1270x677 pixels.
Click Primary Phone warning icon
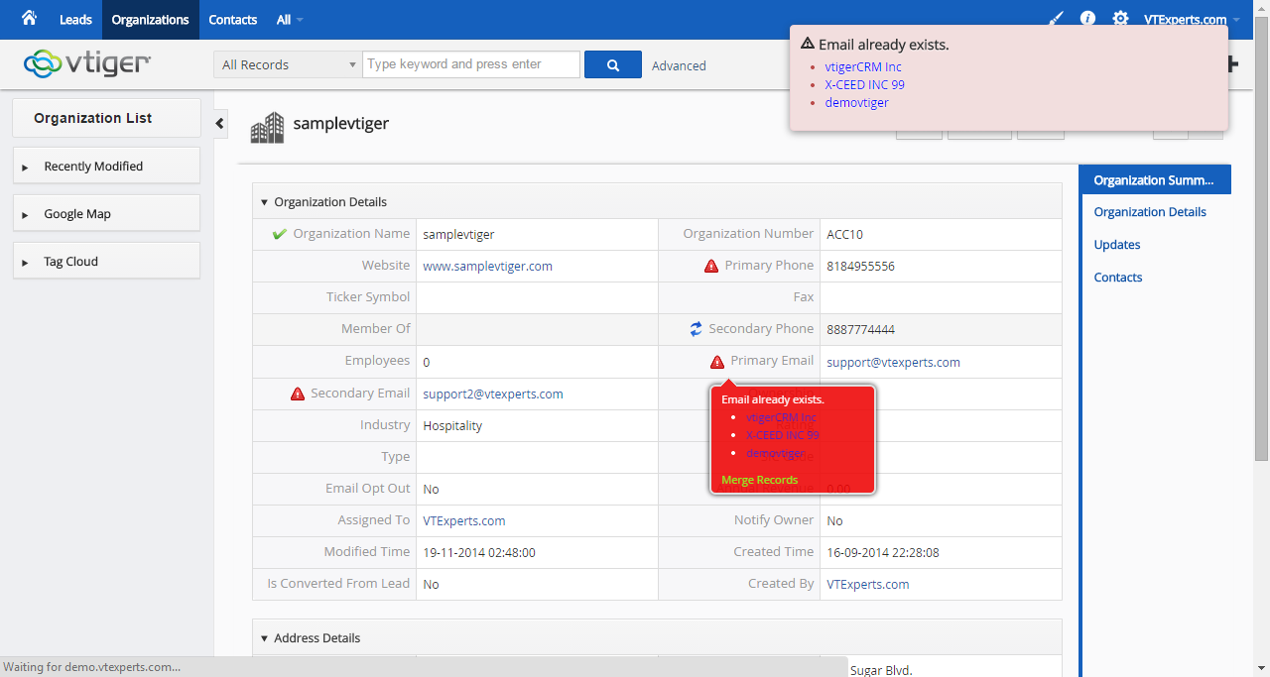(x=711, y=266)
